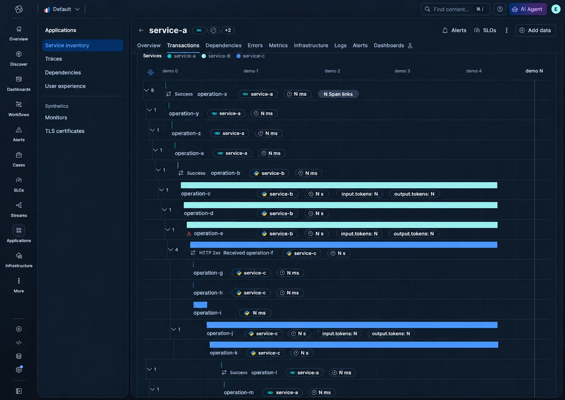Click the waterfall collapse-all icon
The width and height of the screenshot is (565, 400).
coord(151,72)
